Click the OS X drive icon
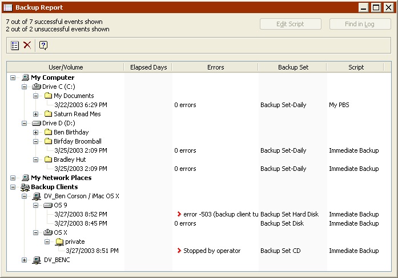Screen dimensions: 398x278 (48, 232)
